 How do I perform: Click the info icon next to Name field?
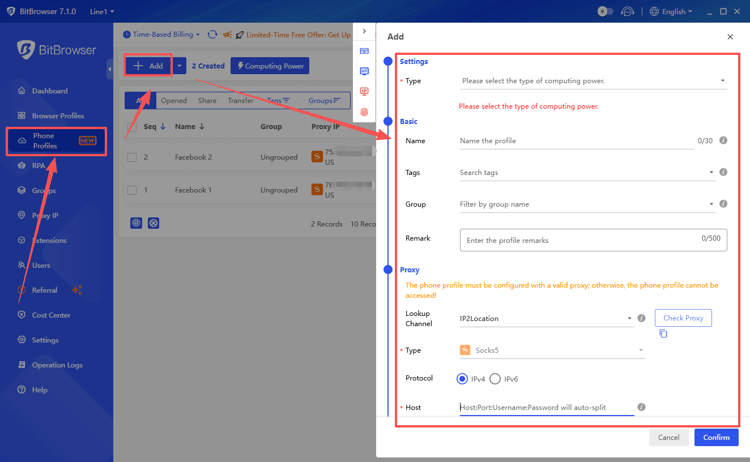coord(723,140)
